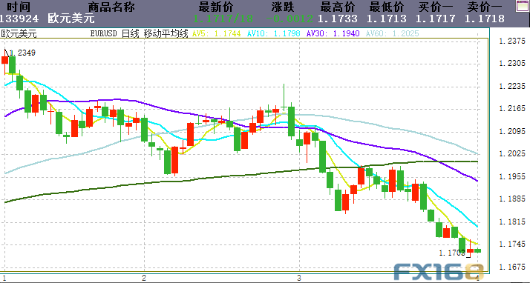Click the last green candlestick on chart
530x283 pixels.
coord(477,250)
